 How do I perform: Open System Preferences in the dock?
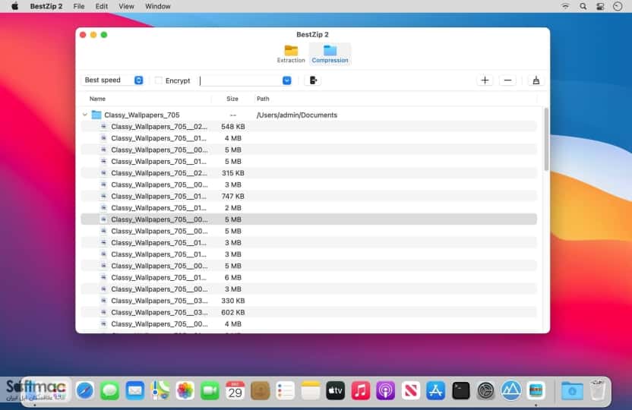click(485, 390)
